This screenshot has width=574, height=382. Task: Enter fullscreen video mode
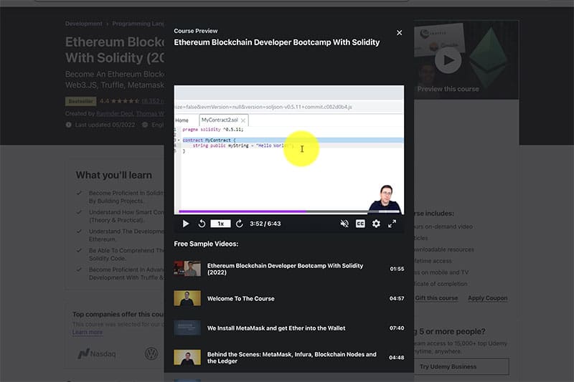pyautogui.click(x=392, y=224)
